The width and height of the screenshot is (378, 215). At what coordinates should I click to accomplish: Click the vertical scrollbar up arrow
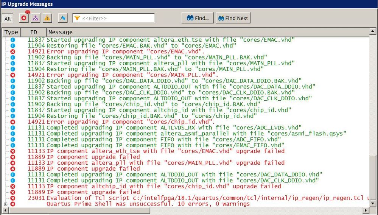point(372,31)
